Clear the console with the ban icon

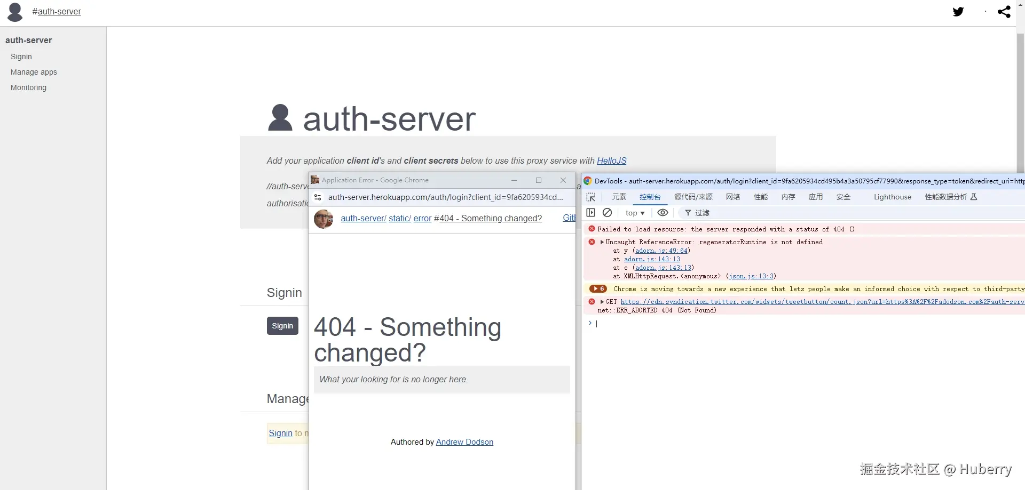click(x=607, y=213)
